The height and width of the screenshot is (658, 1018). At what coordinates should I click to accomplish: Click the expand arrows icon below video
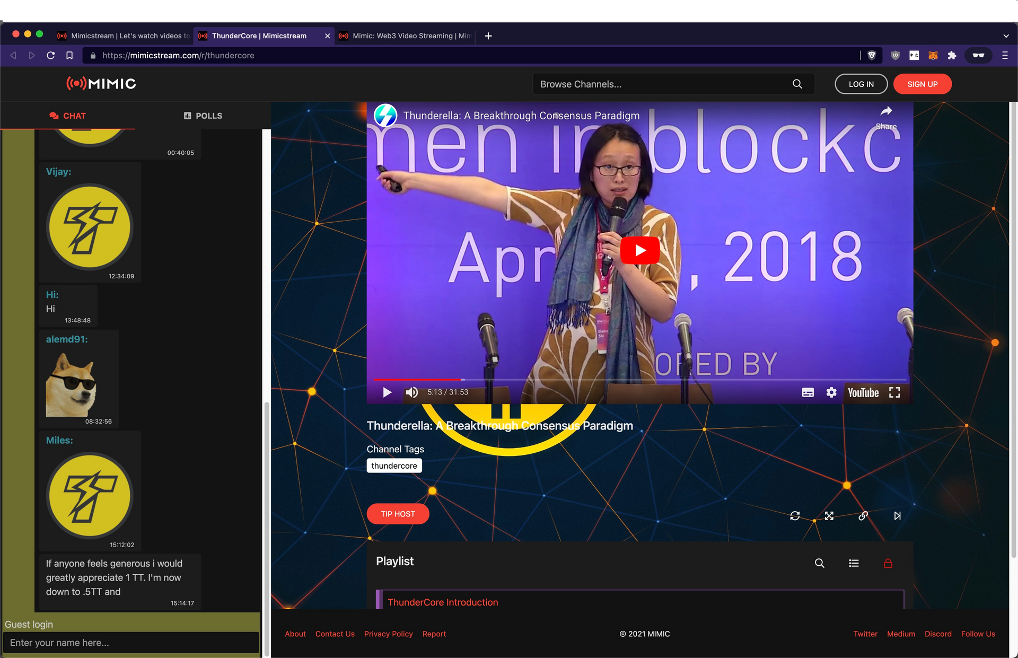click(829, 515)
